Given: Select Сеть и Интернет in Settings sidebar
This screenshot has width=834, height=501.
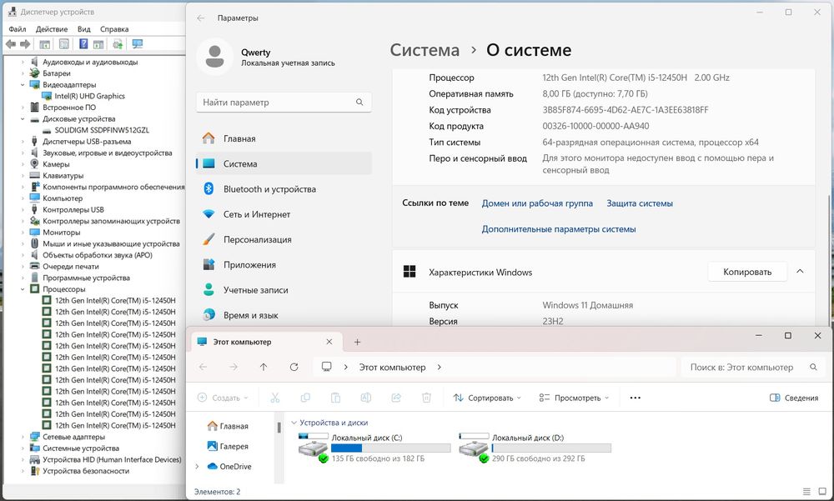Looking at the screenshot, I should [284, 214].
